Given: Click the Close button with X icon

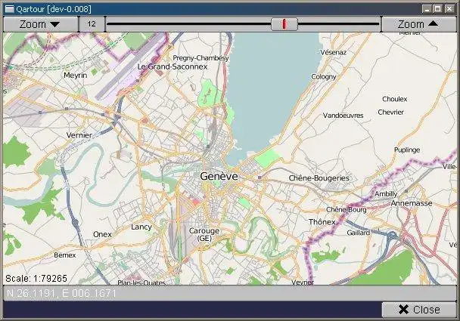Looking at the screenshot, I should click(x=419, y=310).
